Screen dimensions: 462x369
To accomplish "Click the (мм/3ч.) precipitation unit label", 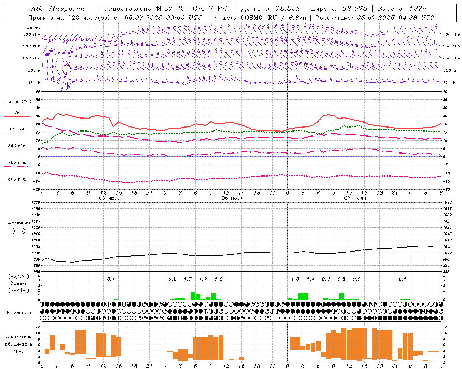I will (x=19, y=276).
